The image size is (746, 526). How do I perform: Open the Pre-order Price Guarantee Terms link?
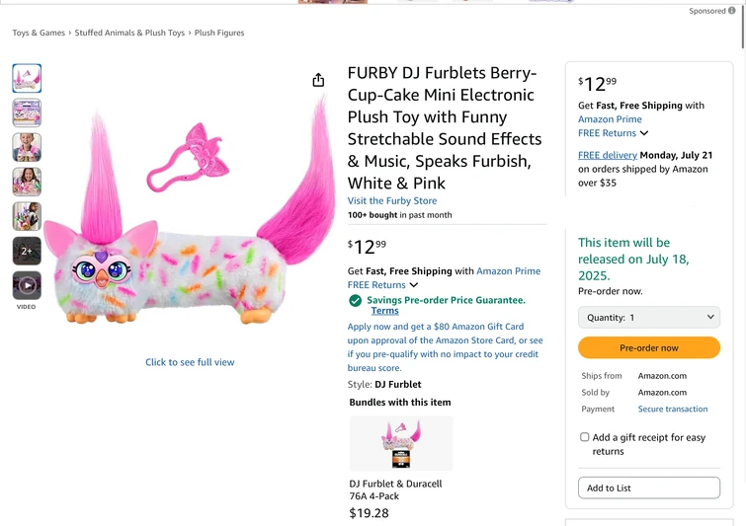tap(384, 311)
